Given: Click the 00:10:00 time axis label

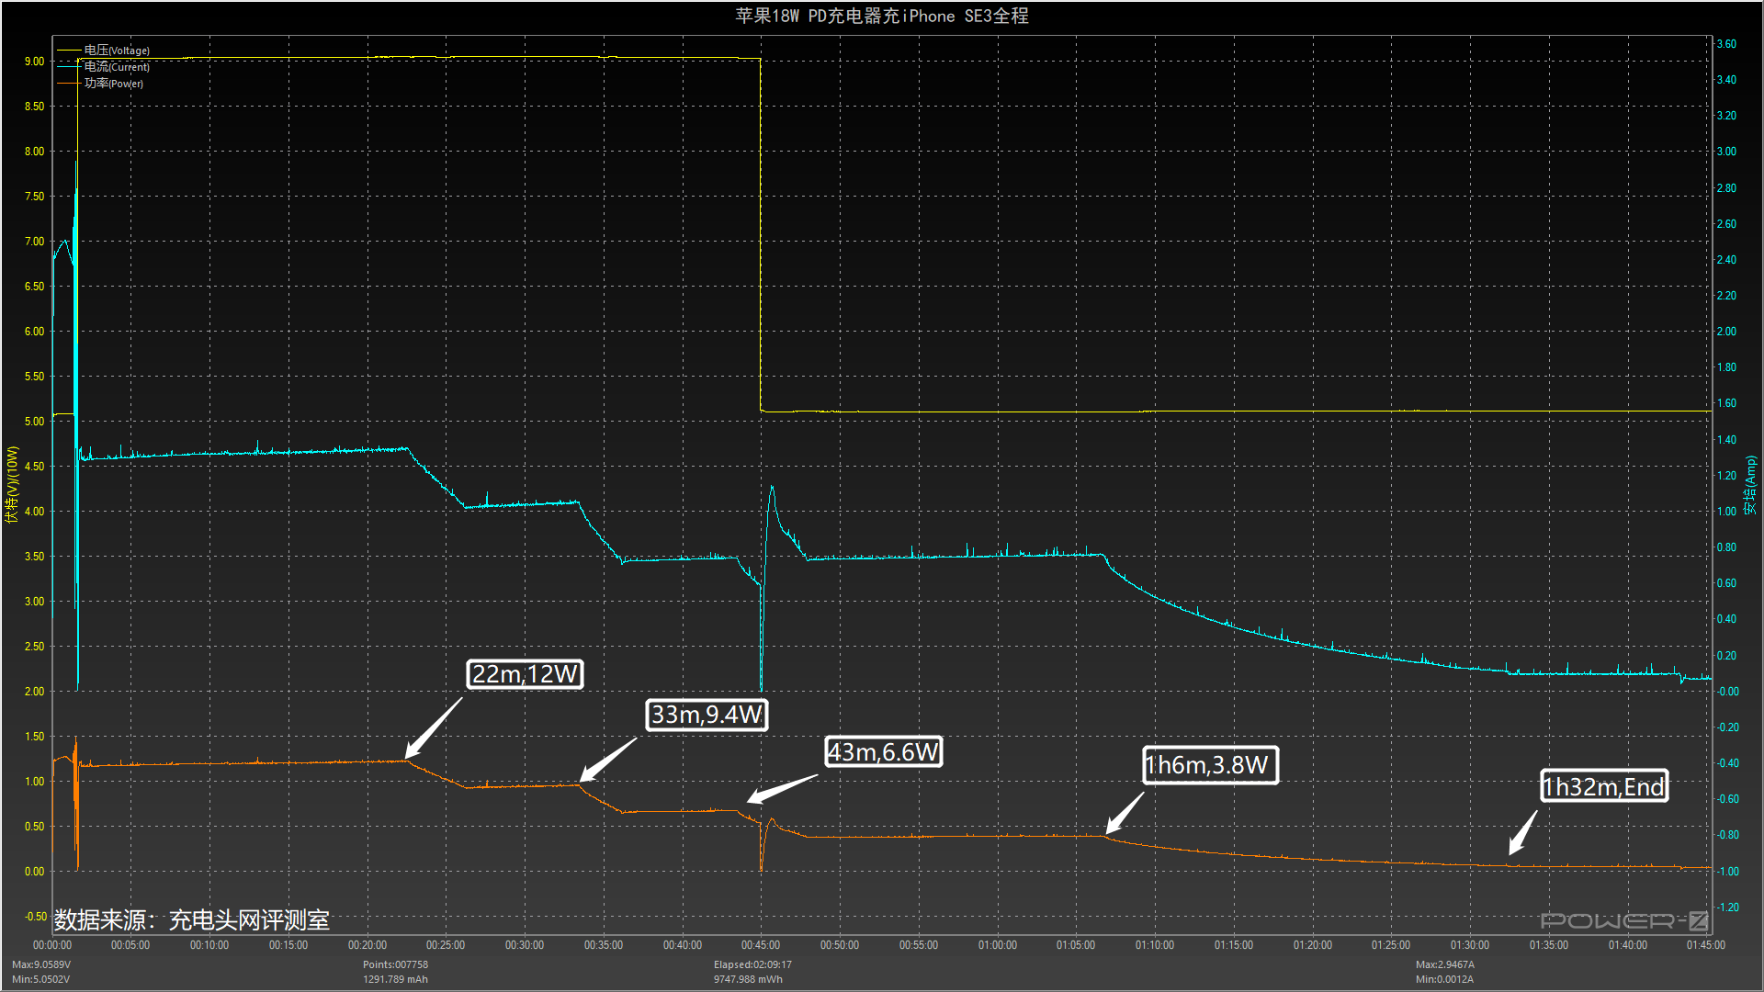Looking at the screenshot, I should click(x=209, y=945).
